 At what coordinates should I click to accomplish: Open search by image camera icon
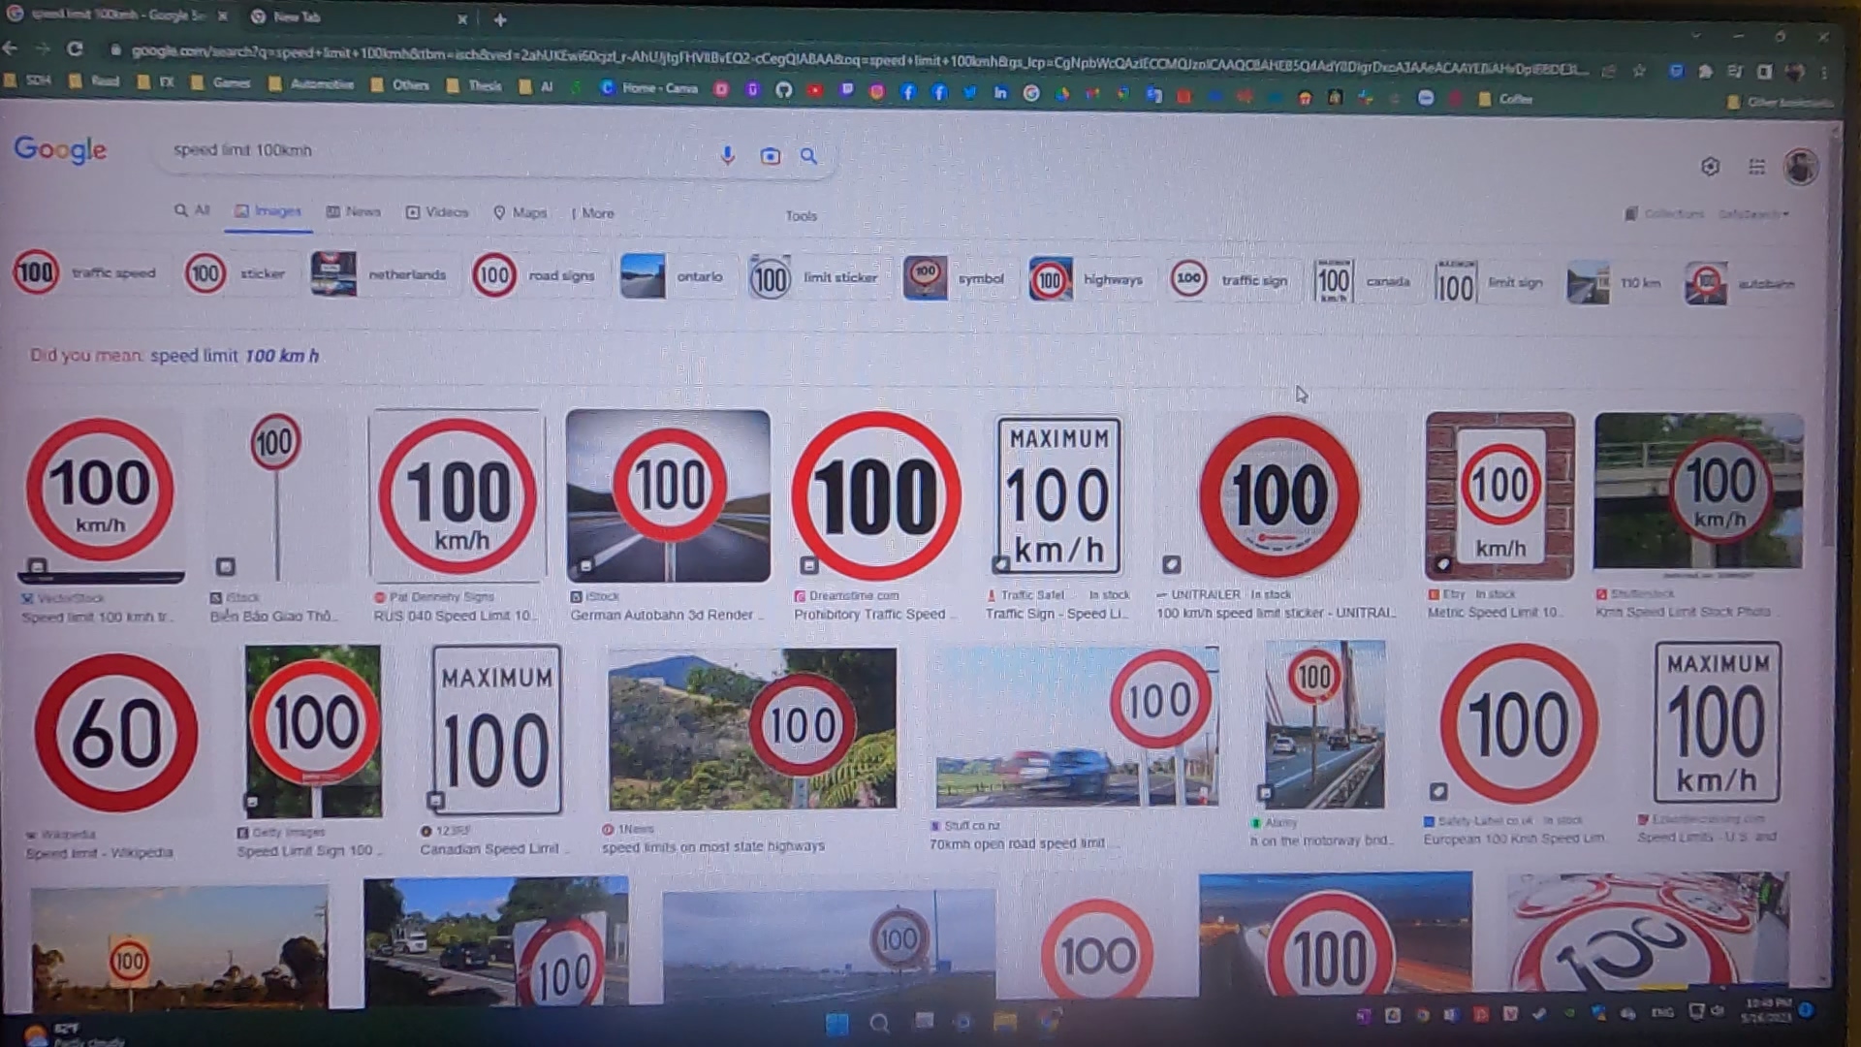click(x=770, y=156)
